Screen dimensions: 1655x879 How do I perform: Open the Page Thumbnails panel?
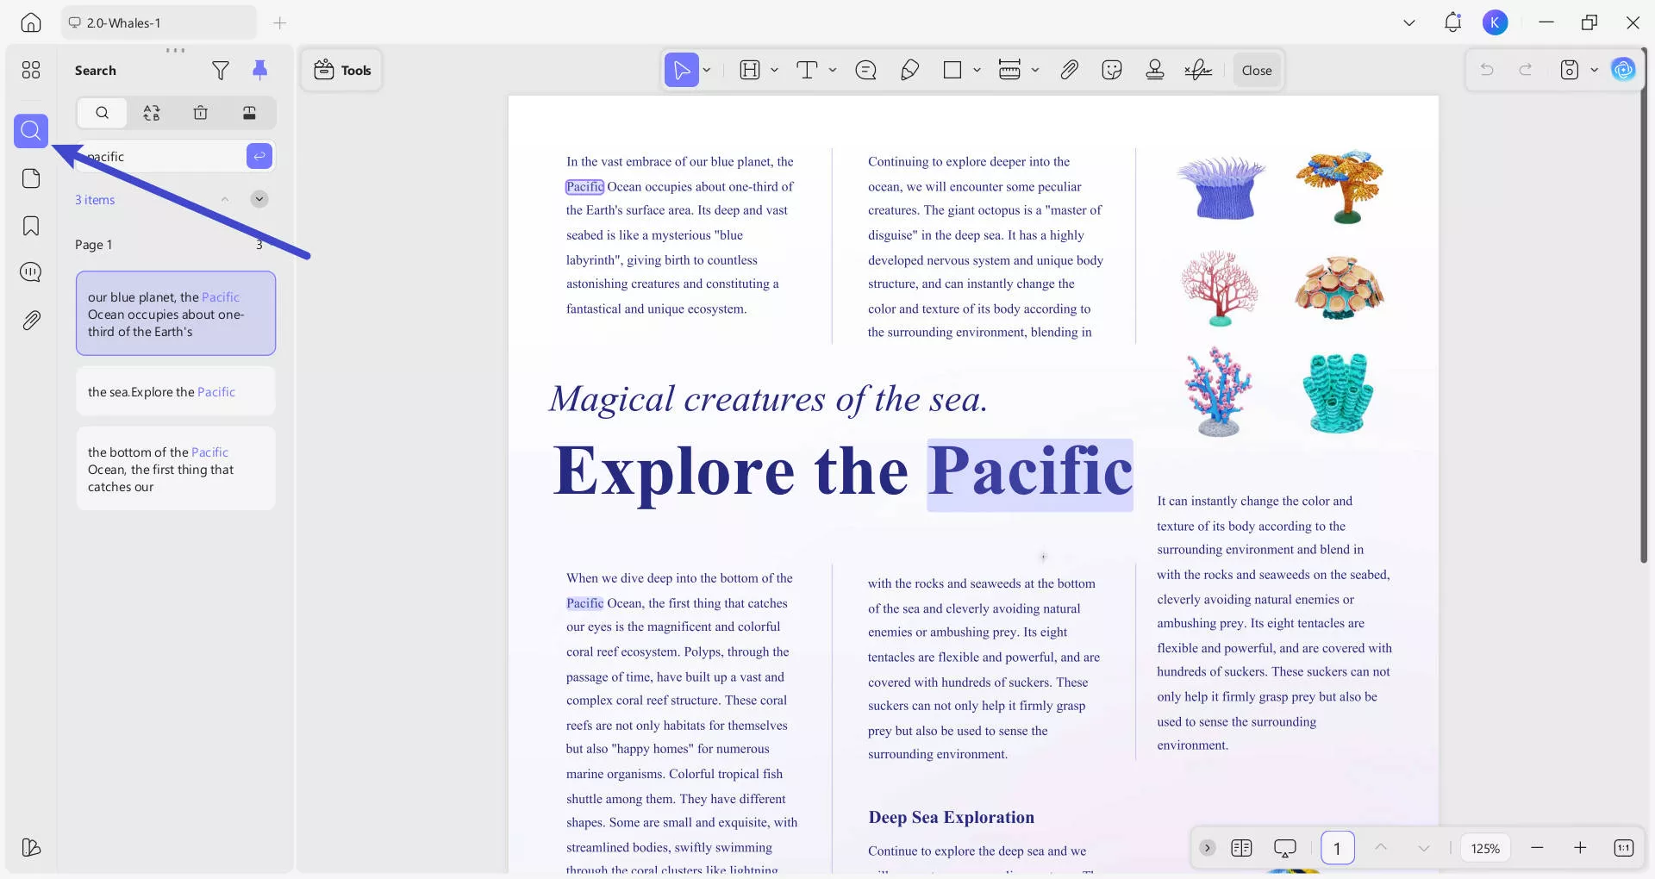[x=31, y=178]
